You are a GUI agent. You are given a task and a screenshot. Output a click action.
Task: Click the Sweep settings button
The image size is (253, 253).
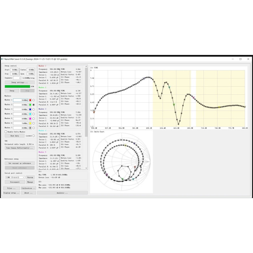point(20,82)
